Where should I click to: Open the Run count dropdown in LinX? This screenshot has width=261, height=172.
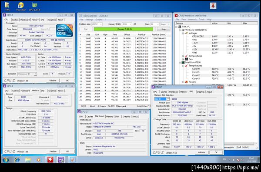tap(158, 24)
